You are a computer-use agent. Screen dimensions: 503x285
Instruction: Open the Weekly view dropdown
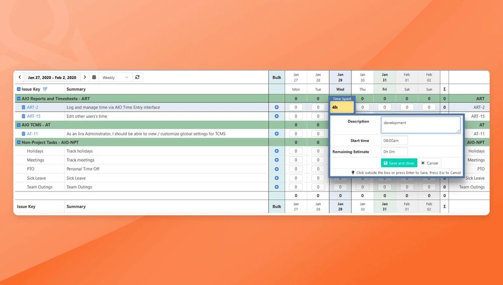pos(115,77)
